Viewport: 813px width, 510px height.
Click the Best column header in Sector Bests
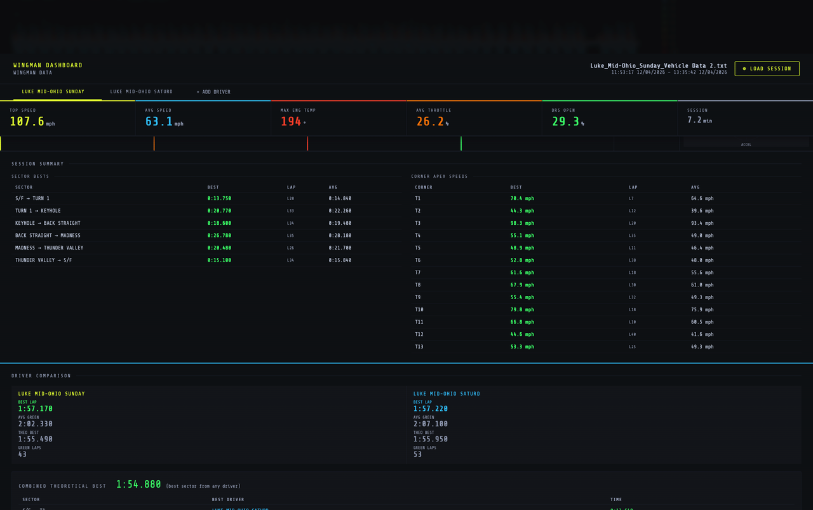213,187
